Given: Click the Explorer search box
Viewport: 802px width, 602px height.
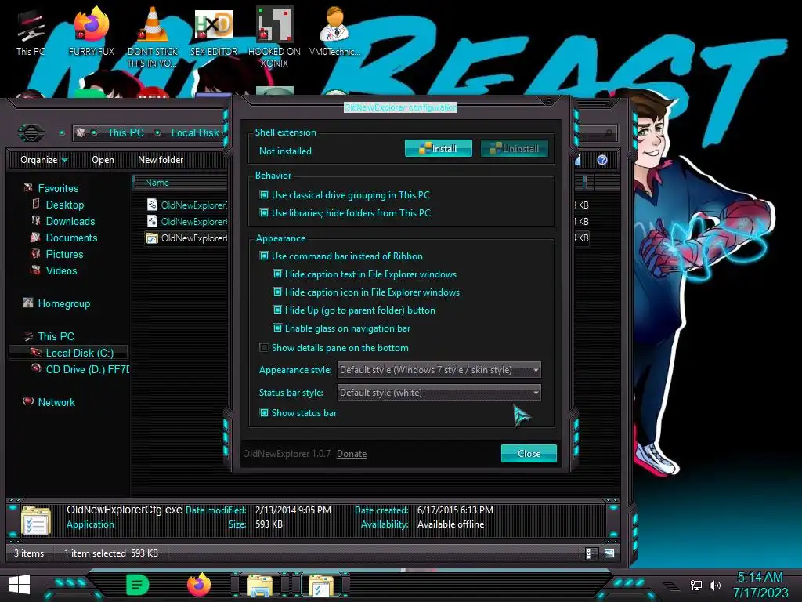Looking at the screenshot, I should pos(598,133).
